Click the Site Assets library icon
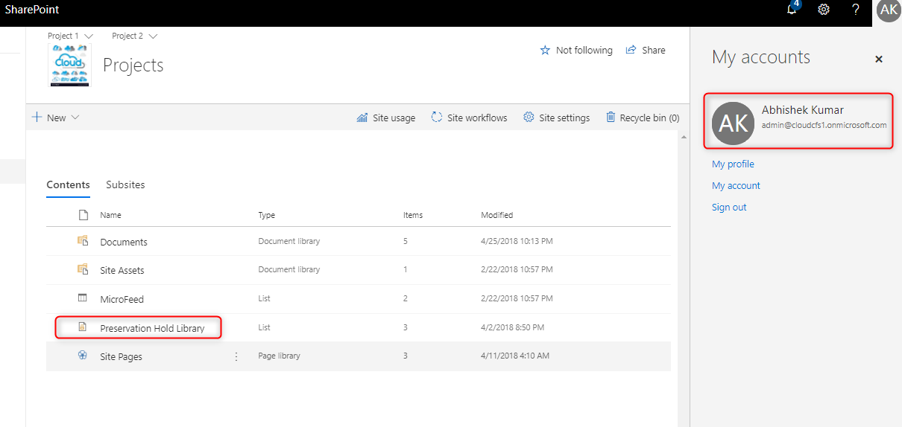Image resolution: width=902 pixels, height=427 pixels. (x=83, y=269)
